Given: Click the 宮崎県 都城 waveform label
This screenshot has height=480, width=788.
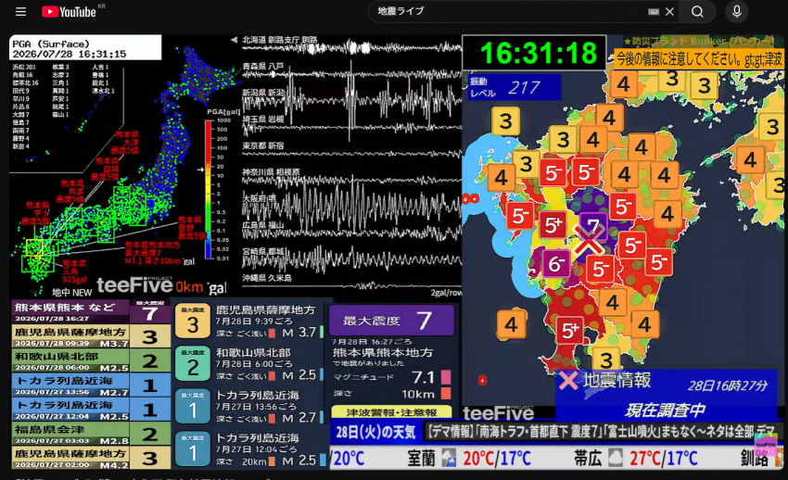Looking at the screenshot, I should pos(263,251).
